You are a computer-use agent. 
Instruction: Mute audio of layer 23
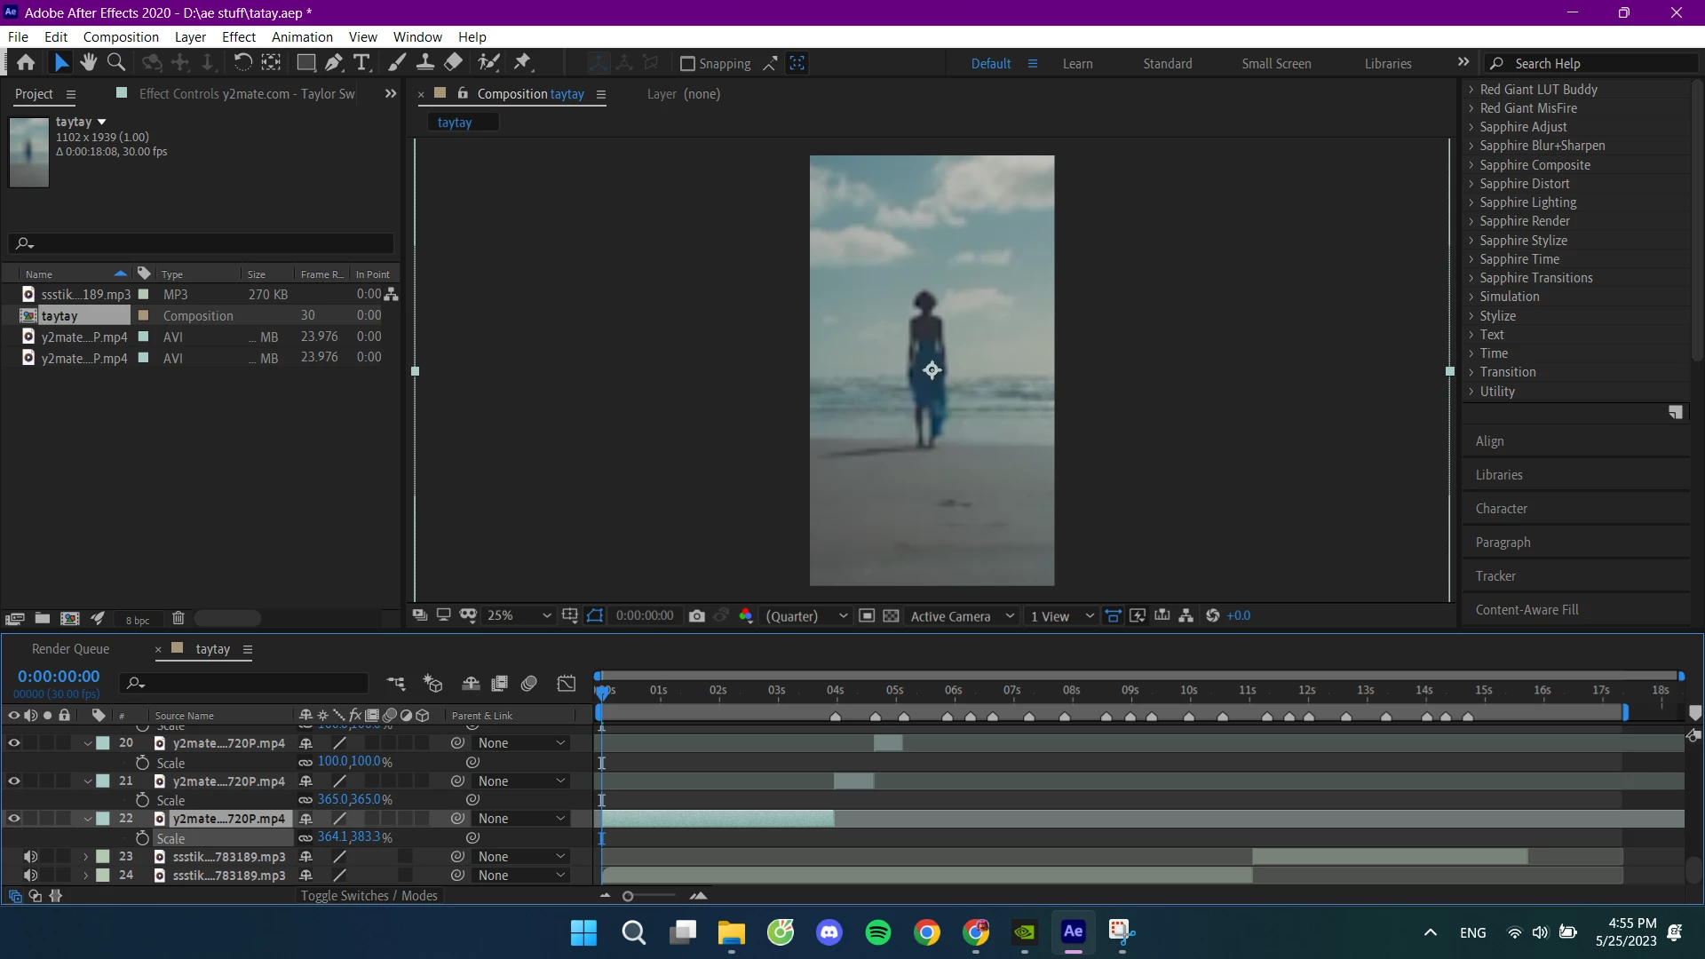point(30,856)
